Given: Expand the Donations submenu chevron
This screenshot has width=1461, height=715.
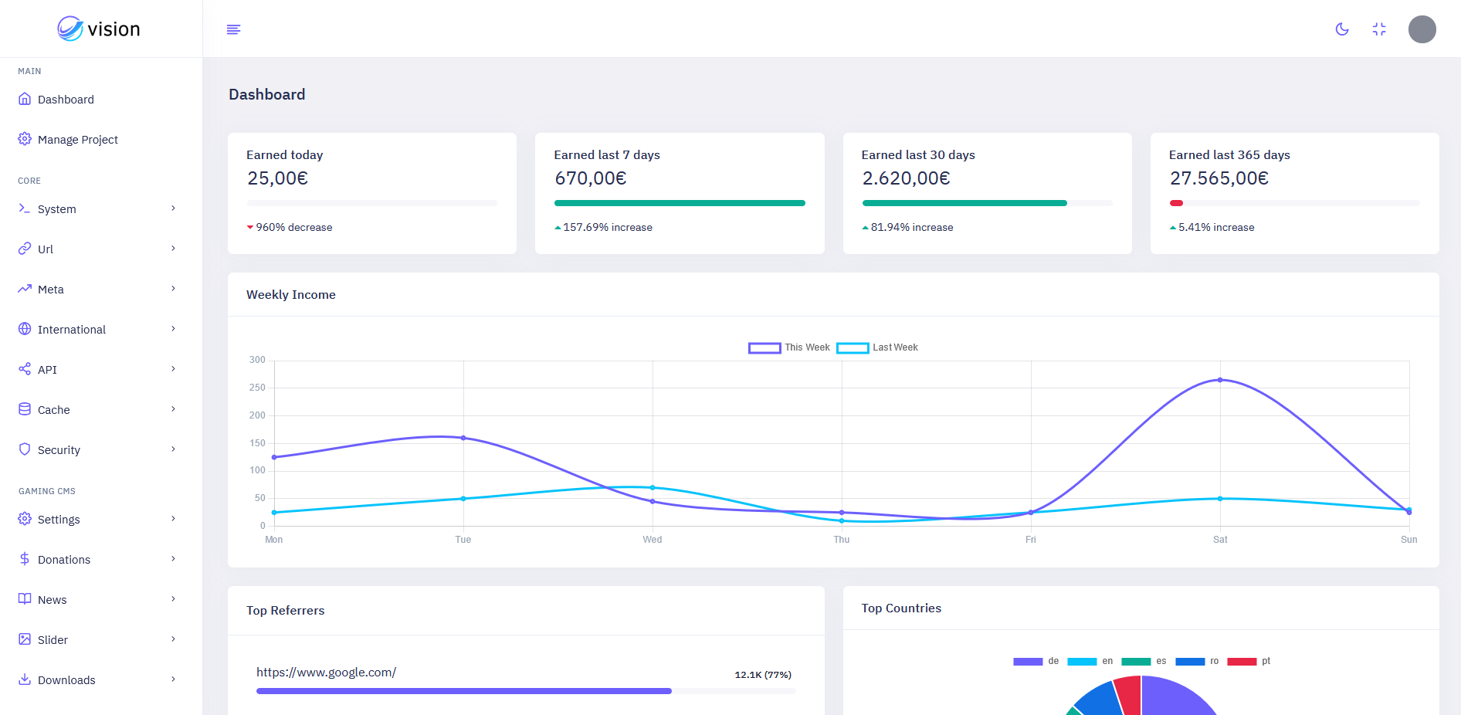Looking at the screenshot, I should pos(174,559).
